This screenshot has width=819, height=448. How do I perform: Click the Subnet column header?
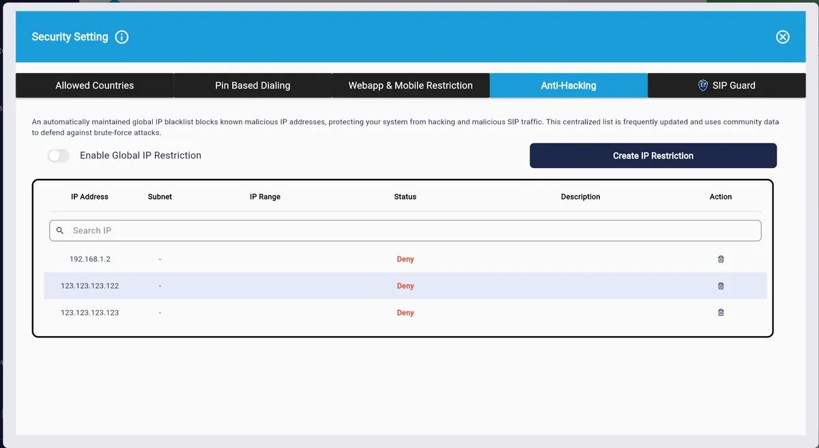click(x=160, y=197)
